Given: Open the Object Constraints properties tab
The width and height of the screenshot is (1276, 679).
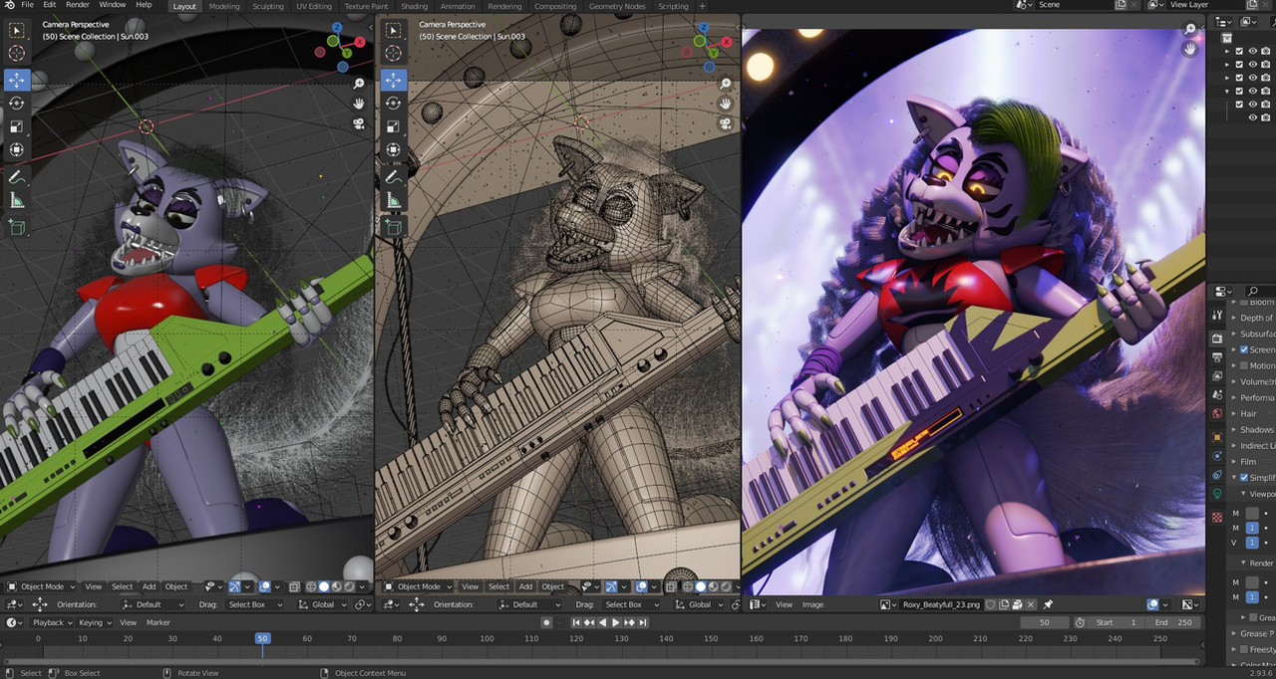Looking at the screenshot, I should [x=1217, y=476].
